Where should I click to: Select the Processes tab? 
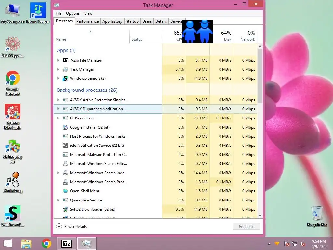coord(64,21)
